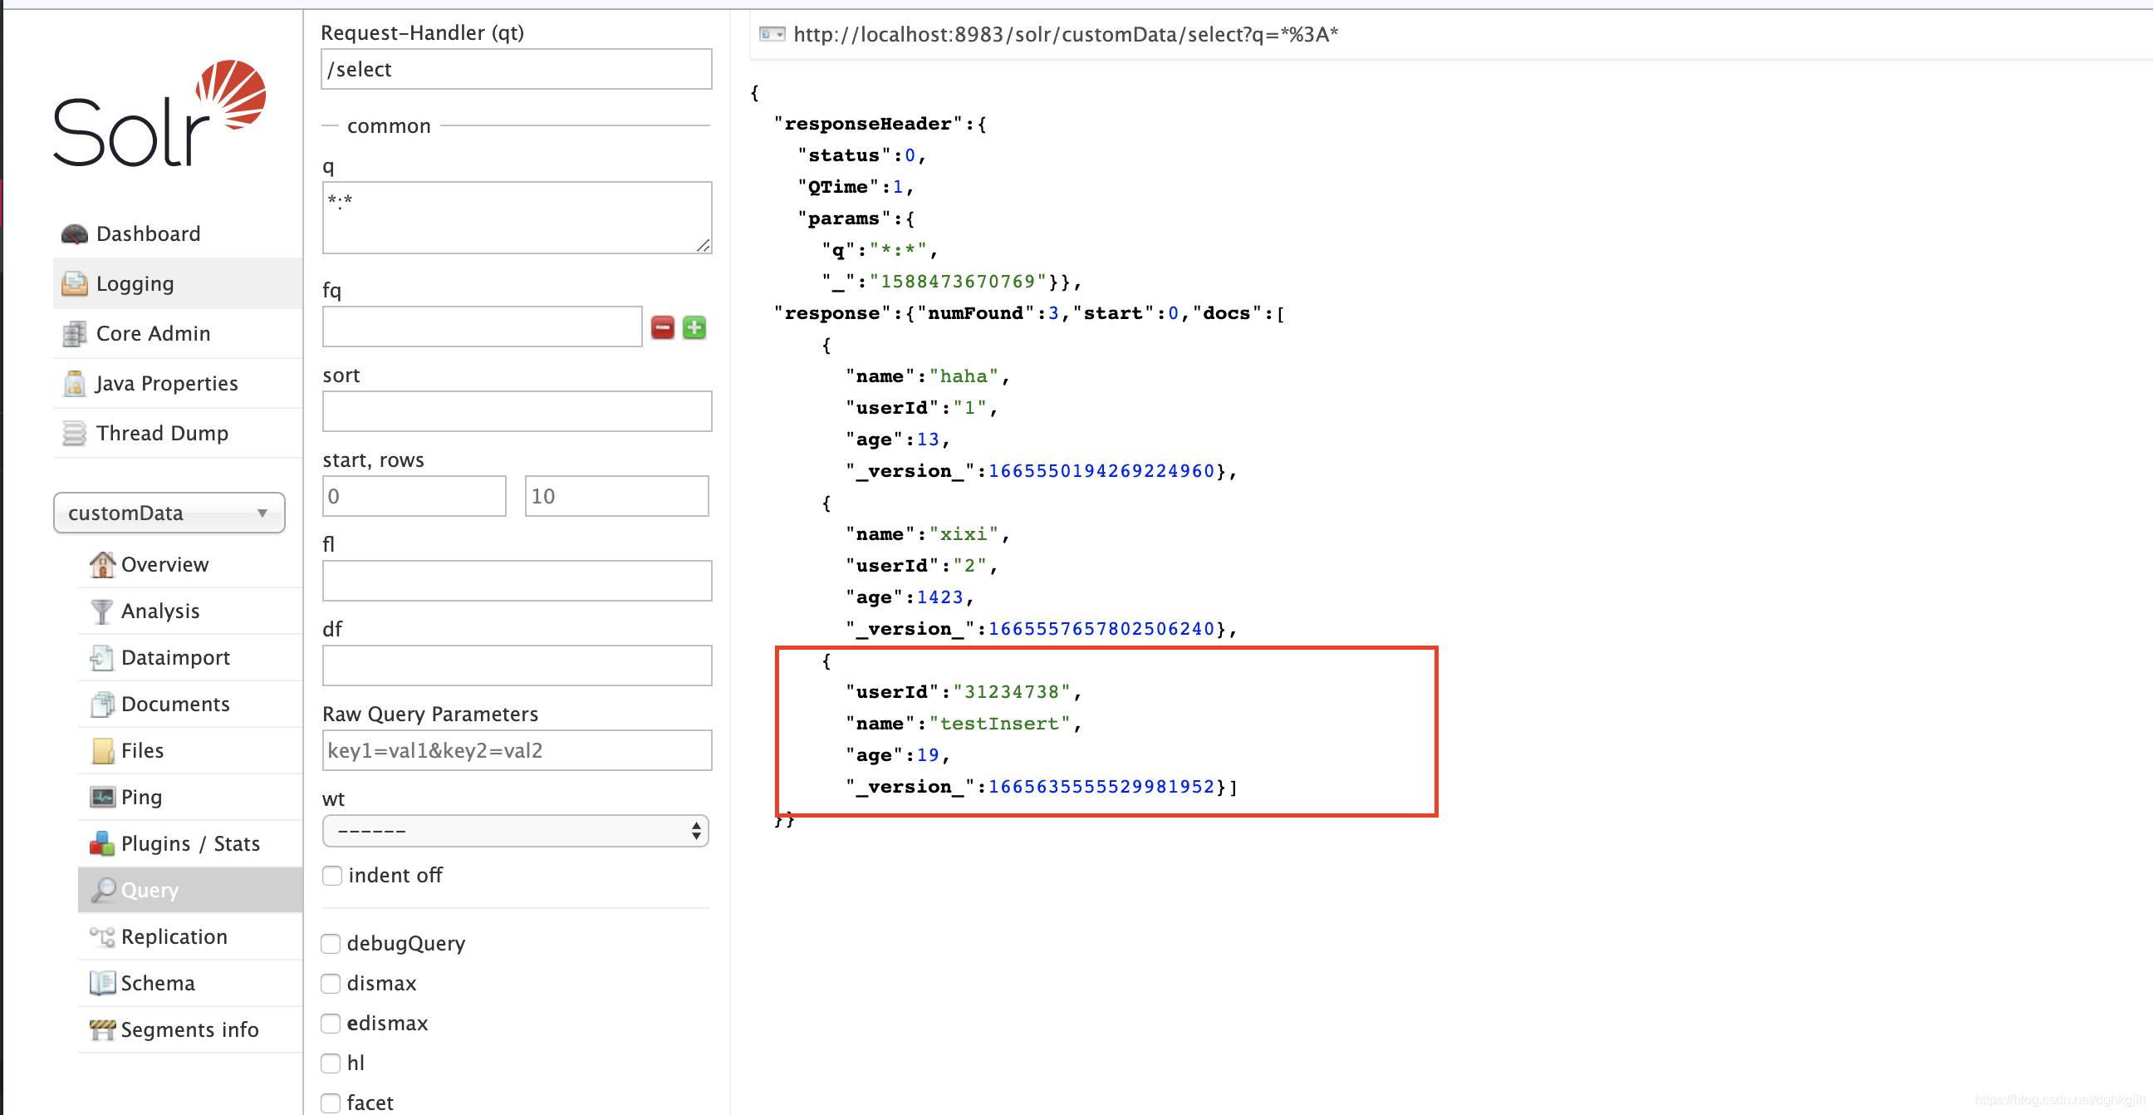
Task: Click the Analysis funnel icon
Action: tap(102, 611)
